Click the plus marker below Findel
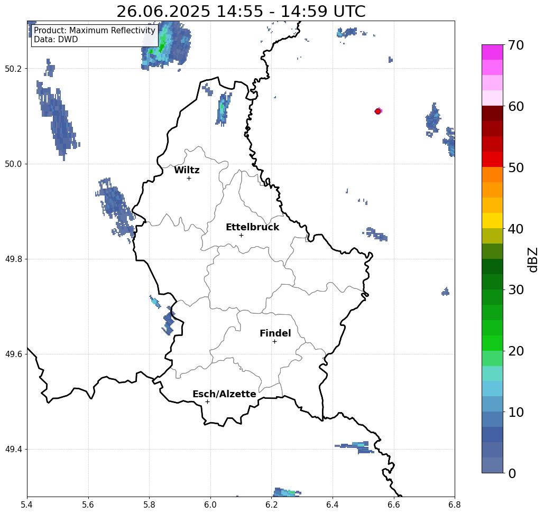This screenshot has width=544, height=514. tap(274, 342)
